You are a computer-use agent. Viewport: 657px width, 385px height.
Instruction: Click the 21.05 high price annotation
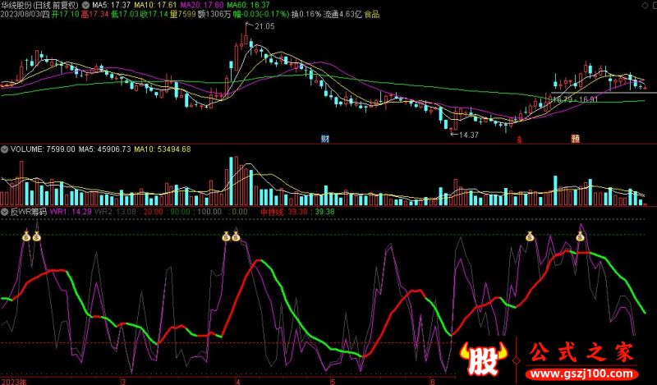point(264,26)
